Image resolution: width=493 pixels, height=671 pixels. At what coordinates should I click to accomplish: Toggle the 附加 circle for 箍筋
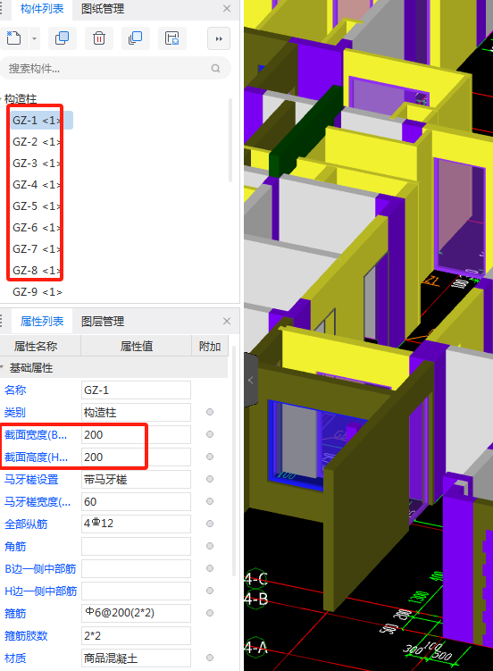(x=210, y=613)
